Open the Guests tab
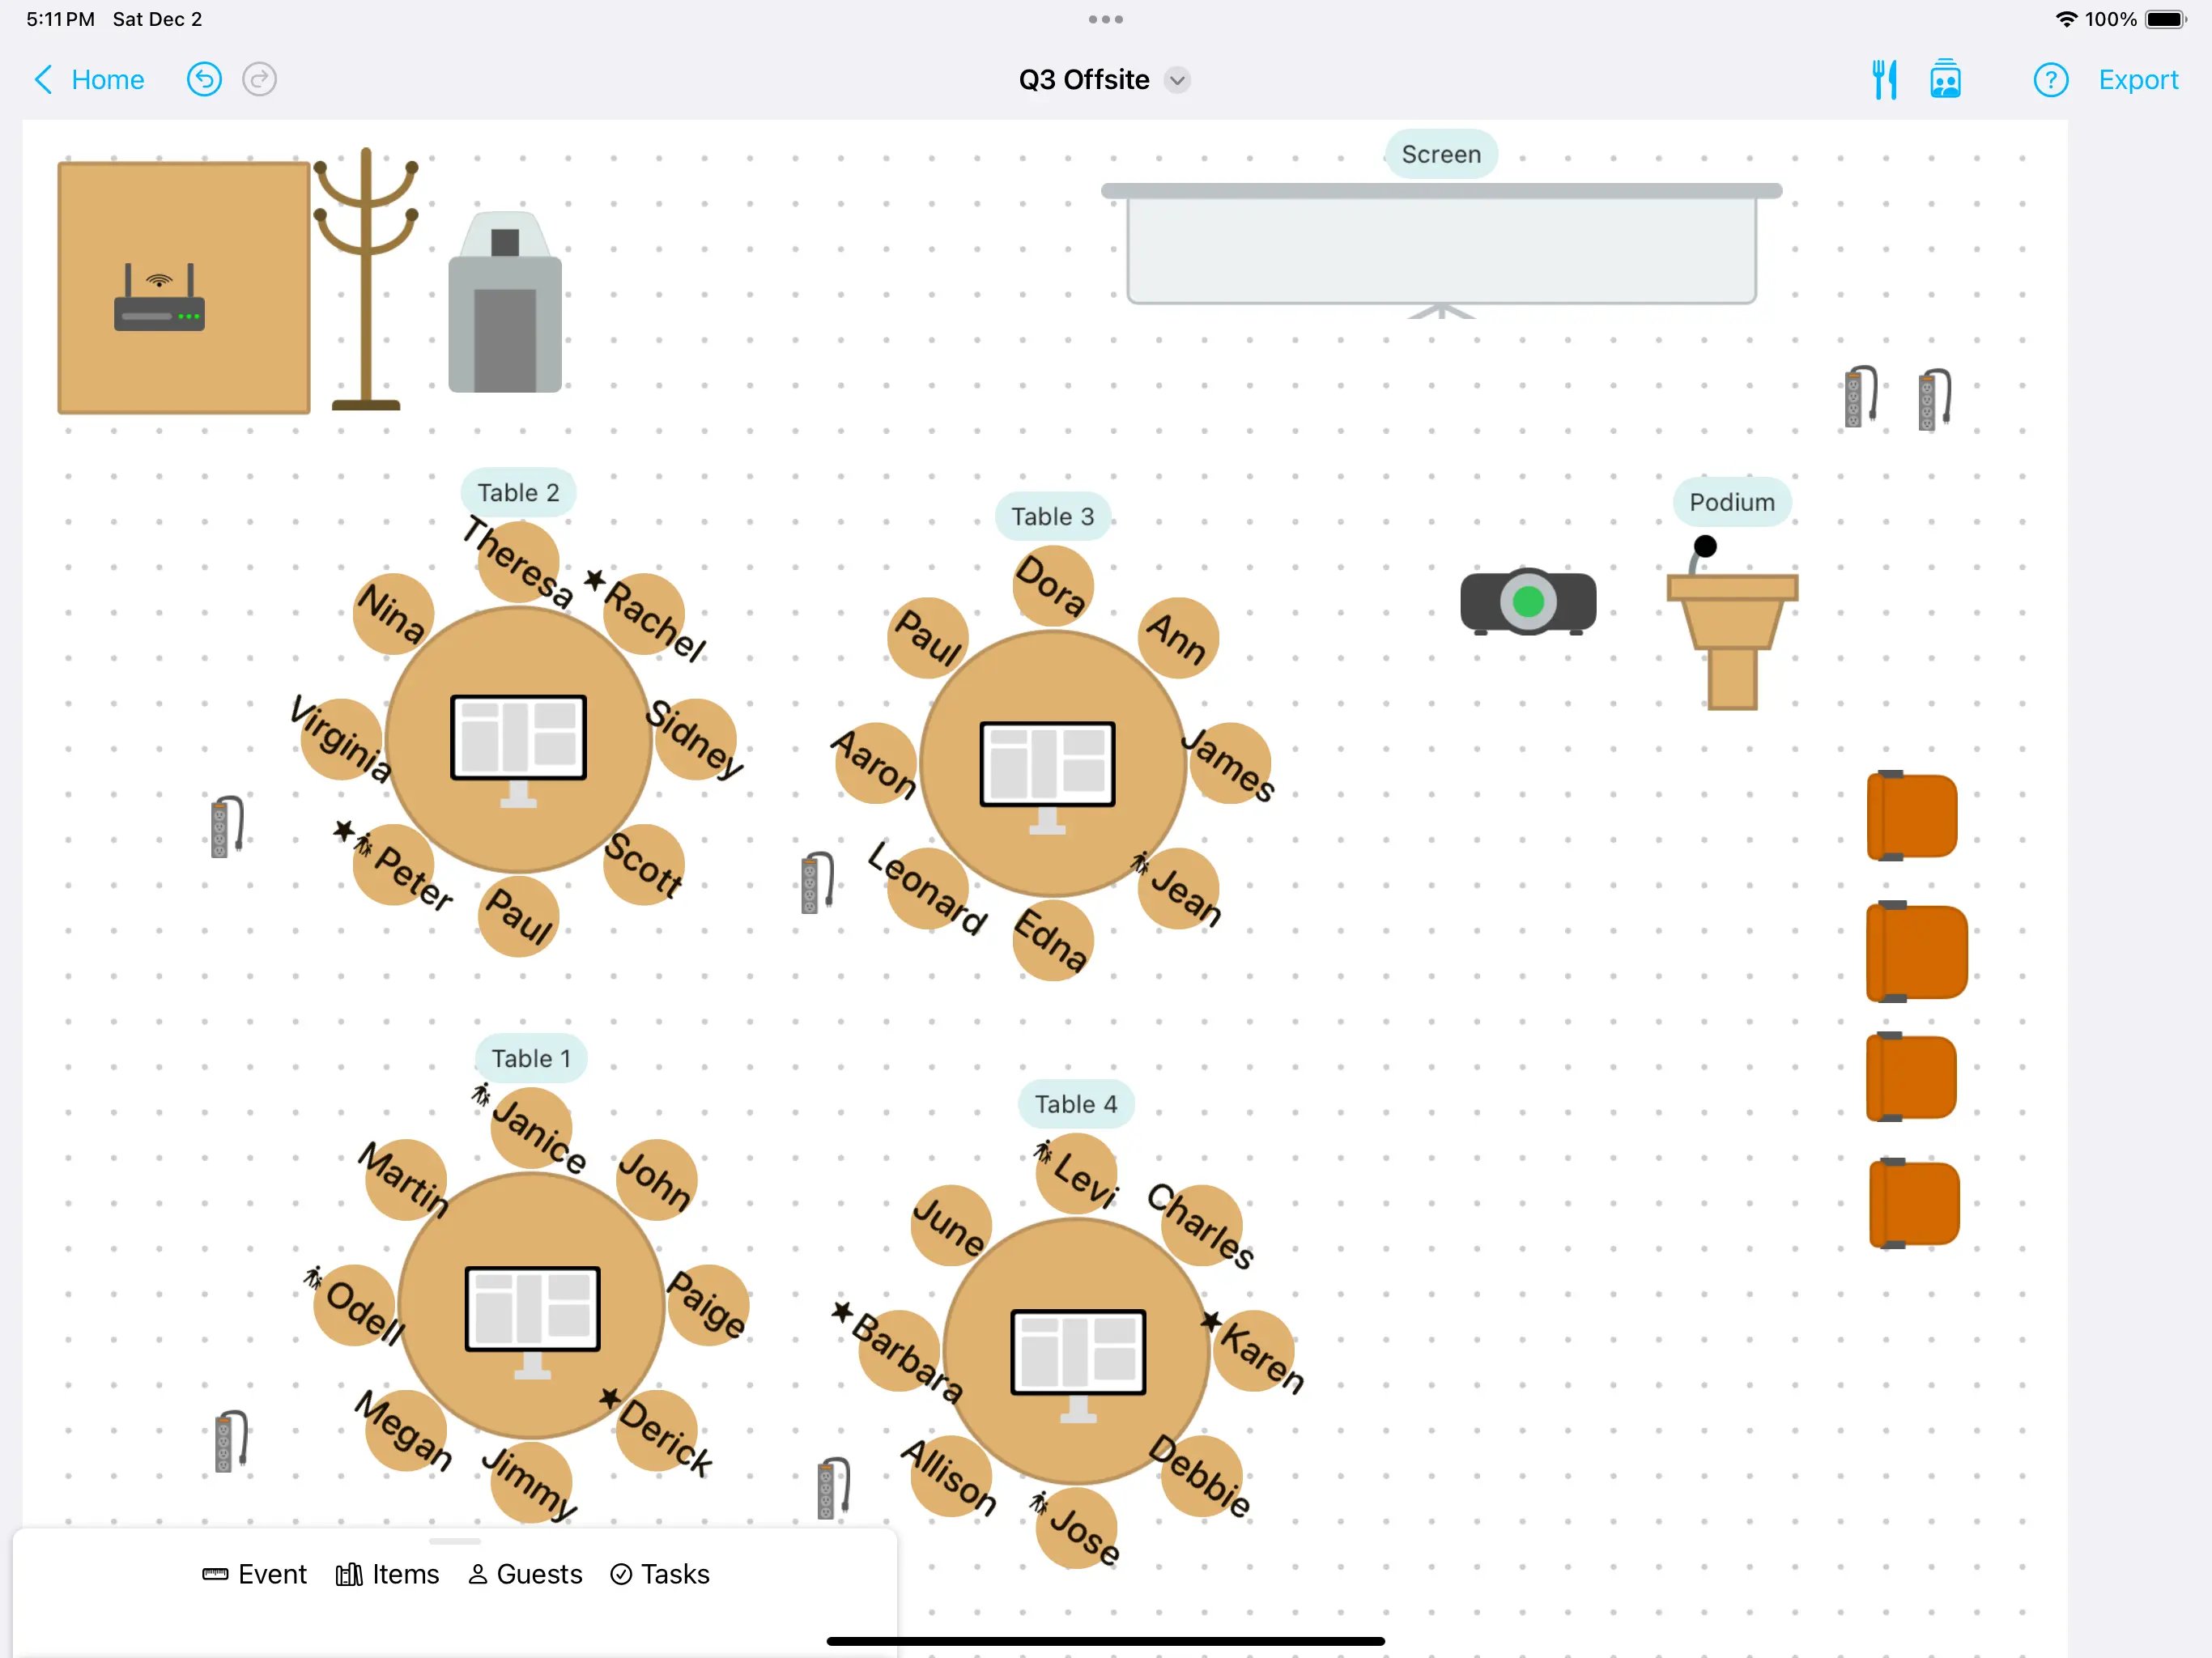Screen dimensions: 2212x1658 525,1574
